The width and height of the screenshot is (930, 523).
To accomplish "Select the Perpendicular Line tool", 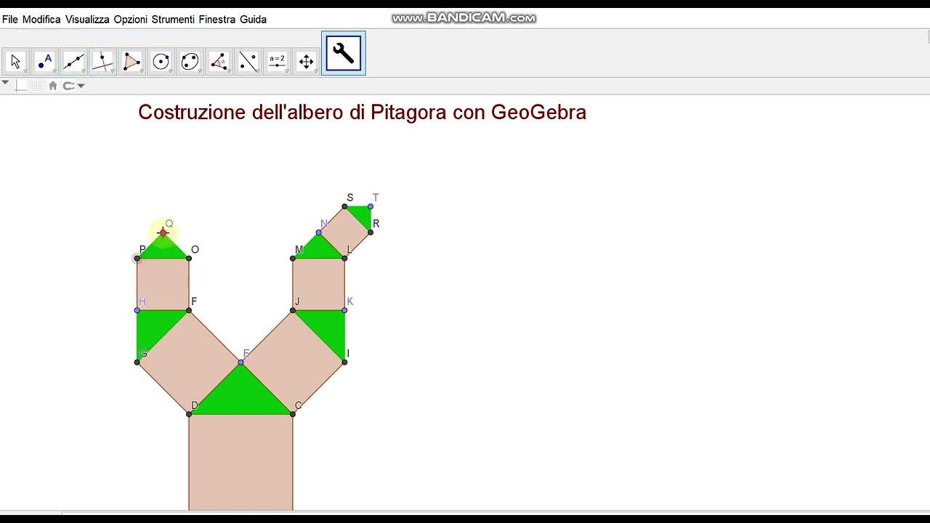I will 102,62.
